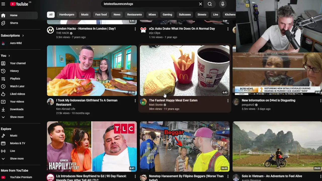Image resolution: width=322 pixels, height=181 pixels.
Task: Open Your channel in sidebar
Action: [x=19, y=63]
